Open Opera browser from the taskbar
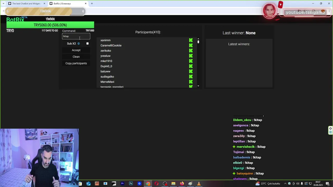Image resolution: width=333 pixels, height=187 pixels. click(x=156, y=184)
